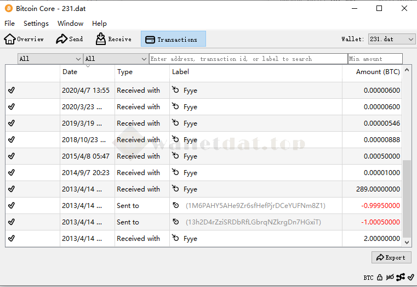This screenshot has height=287, width=417.
Task: Click the address search input field
Action: (248, 59)
